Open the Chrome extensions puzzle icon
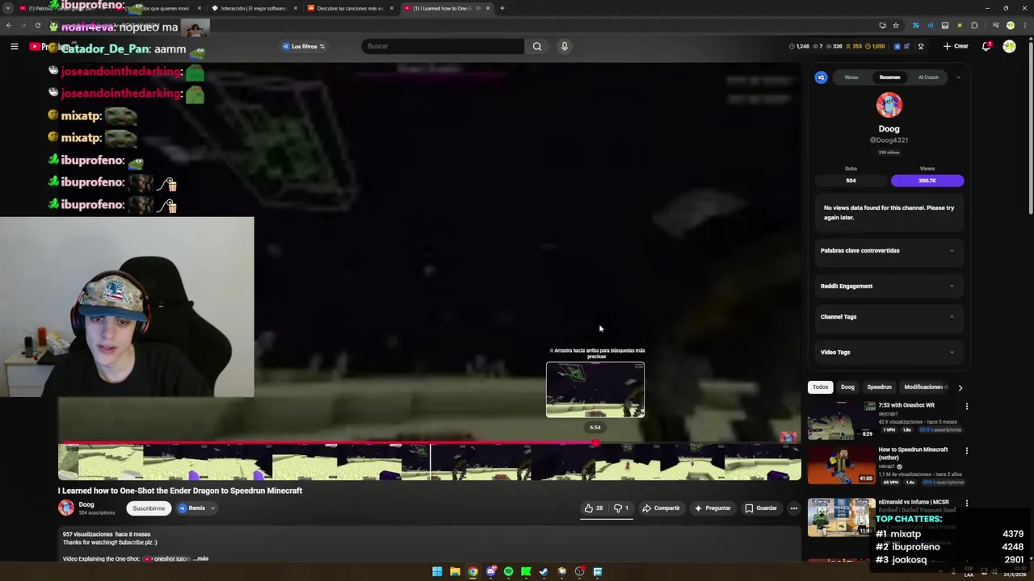1034x581 pixels. 974,25
